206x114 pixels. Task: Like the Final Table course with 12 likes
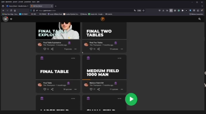(45, 89)
